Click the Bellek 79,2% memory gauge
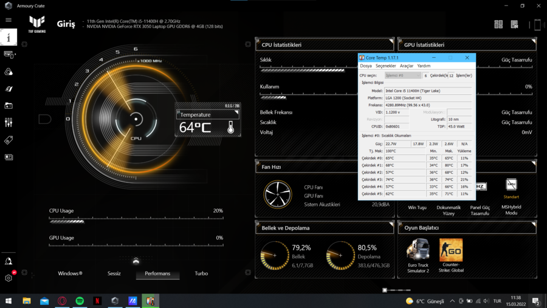 point(275,256)
